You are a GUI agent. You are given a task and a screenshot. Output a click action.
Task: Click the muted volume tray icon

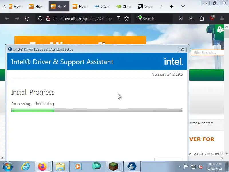(x=200, y=167)
